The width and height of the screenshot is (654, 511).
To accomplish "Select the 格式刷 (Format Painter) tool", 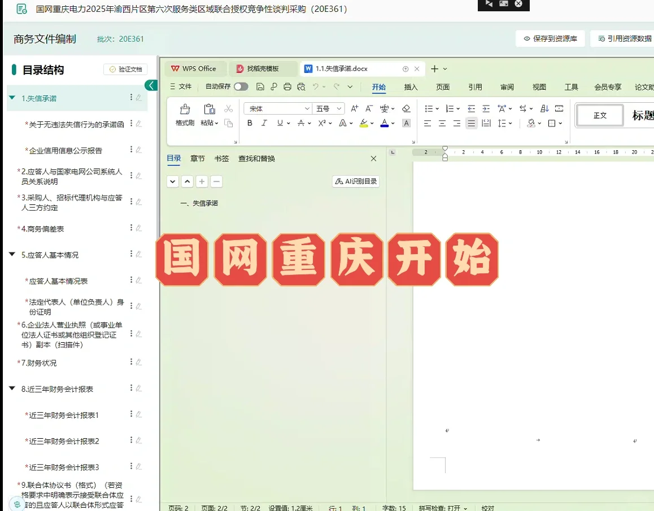I will click(x=184, y=108).
